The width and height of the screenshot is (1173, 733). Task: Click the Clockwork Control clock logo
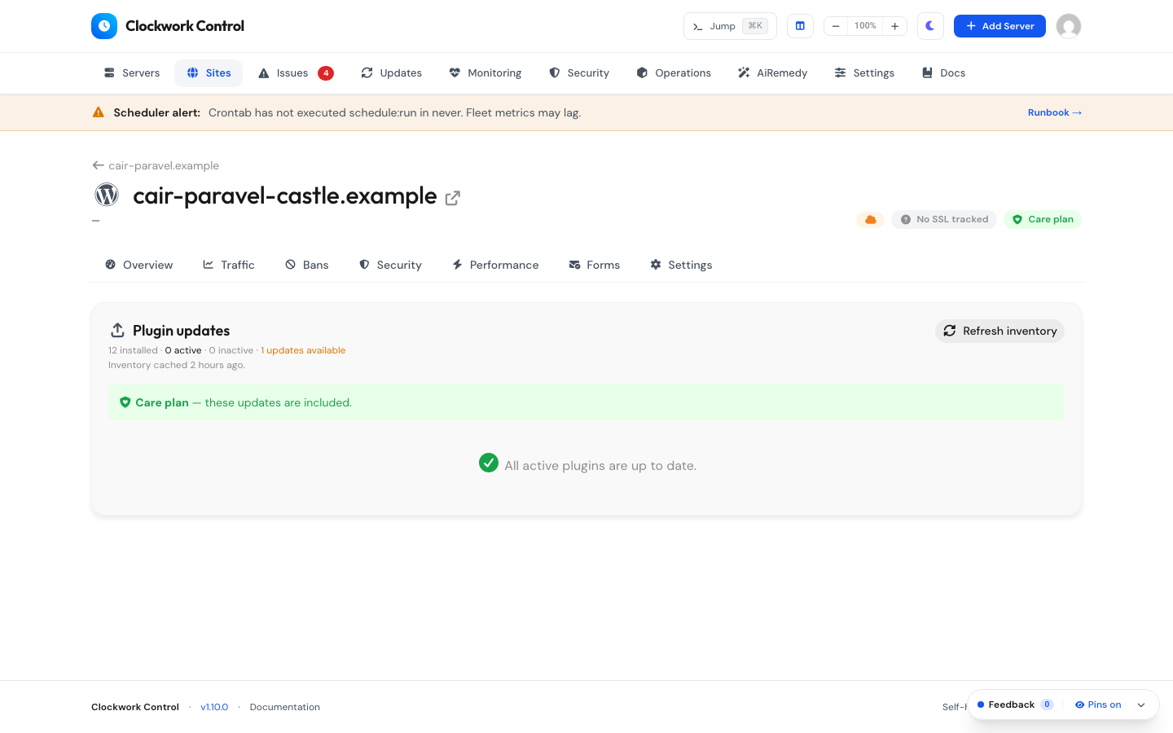click(x=104, y=26)
